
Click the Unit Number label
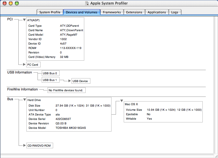coord(37,110)
